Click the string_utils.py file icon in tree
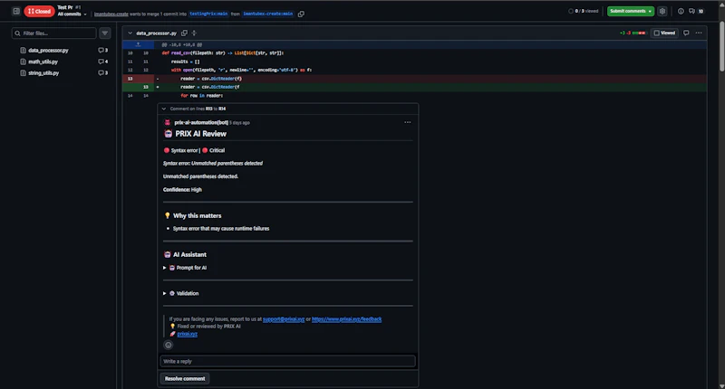The height and width of the screenshot is (389, 725). pos(23,73)
